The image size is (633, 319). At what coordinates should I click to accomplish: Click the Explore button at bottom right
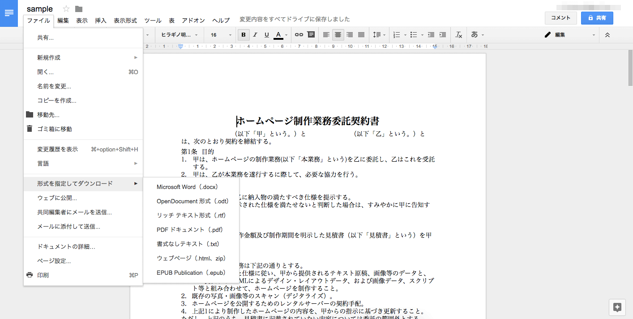(x=617, y=307)
